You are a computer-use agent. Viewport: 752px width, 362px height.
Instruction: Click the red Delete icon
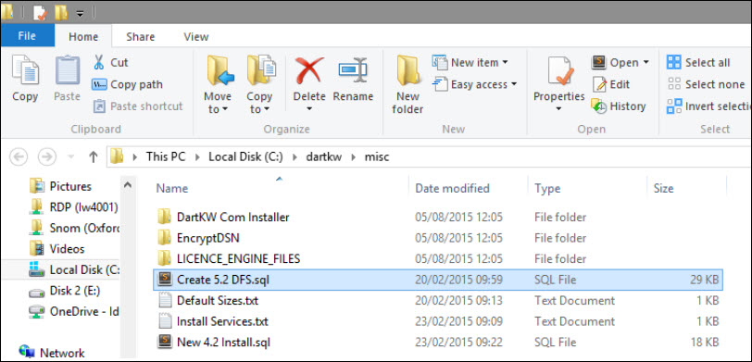[x=309, y=70]
